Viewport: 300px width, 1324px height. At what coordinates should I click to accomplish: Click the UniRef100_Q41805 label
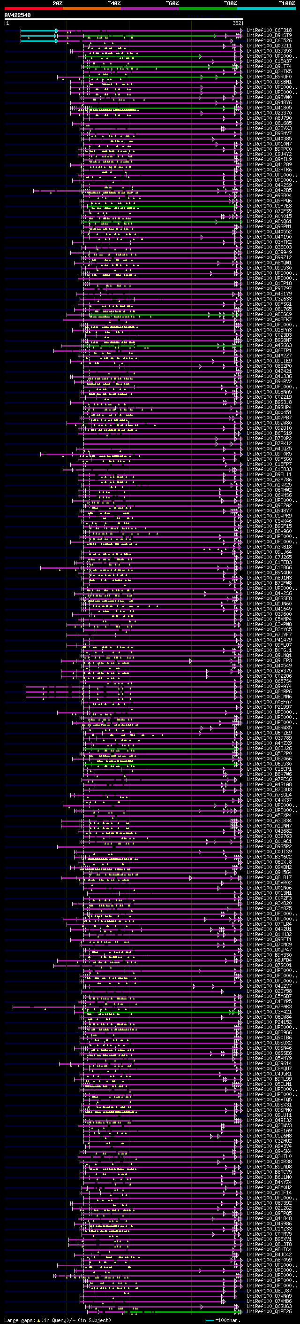269,108
